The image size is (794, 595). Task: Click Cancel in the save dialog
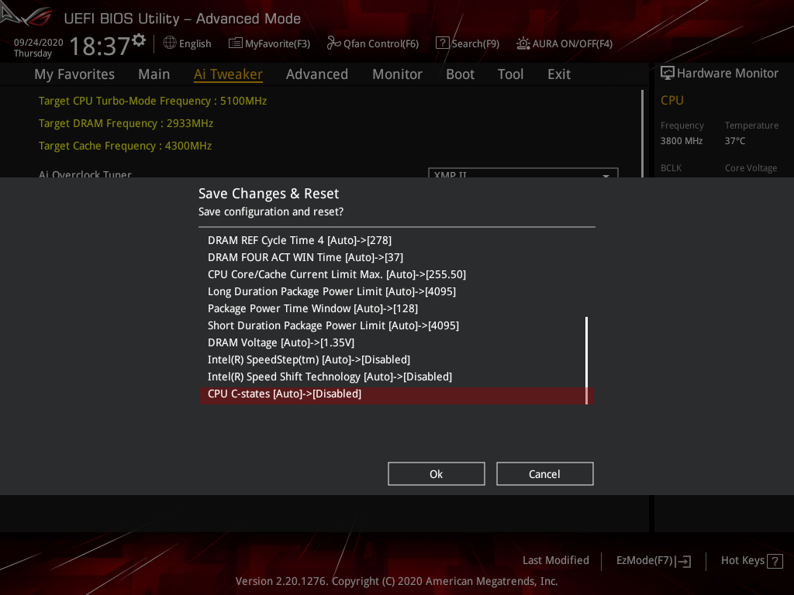point(545,474)
